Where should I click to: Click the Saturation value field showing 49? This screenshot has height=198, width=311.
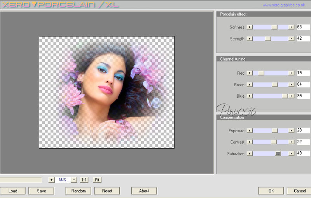[303, 153]
